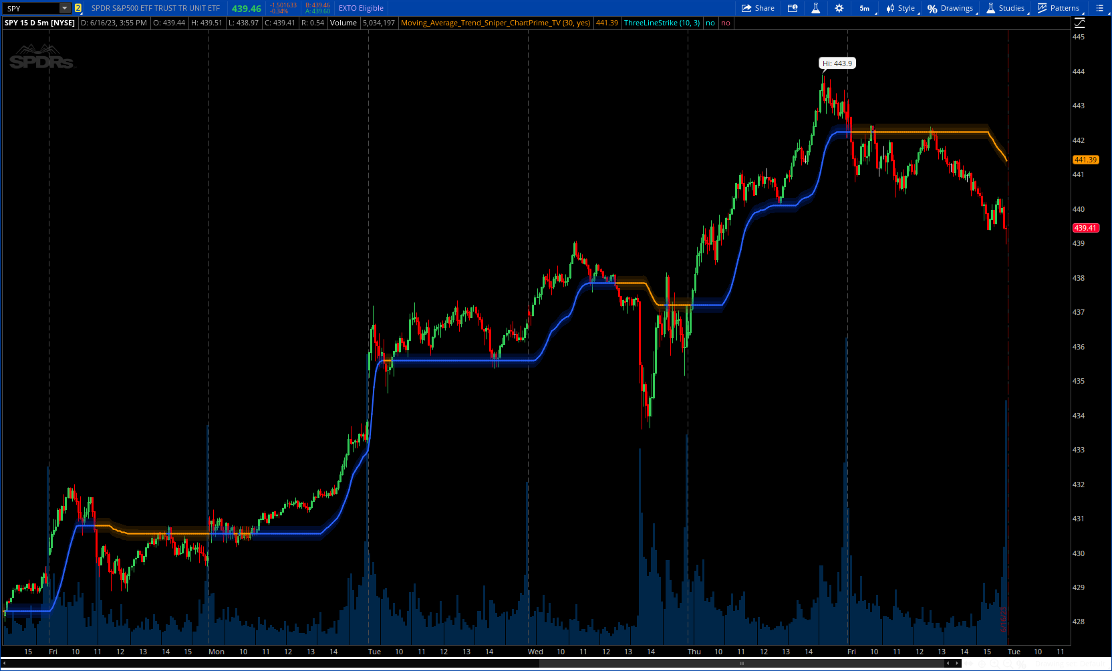The image size is (1112, 671).
Task: Click the -1.501633 net change value
Action: pyautogui.click(x=283, y=5)
